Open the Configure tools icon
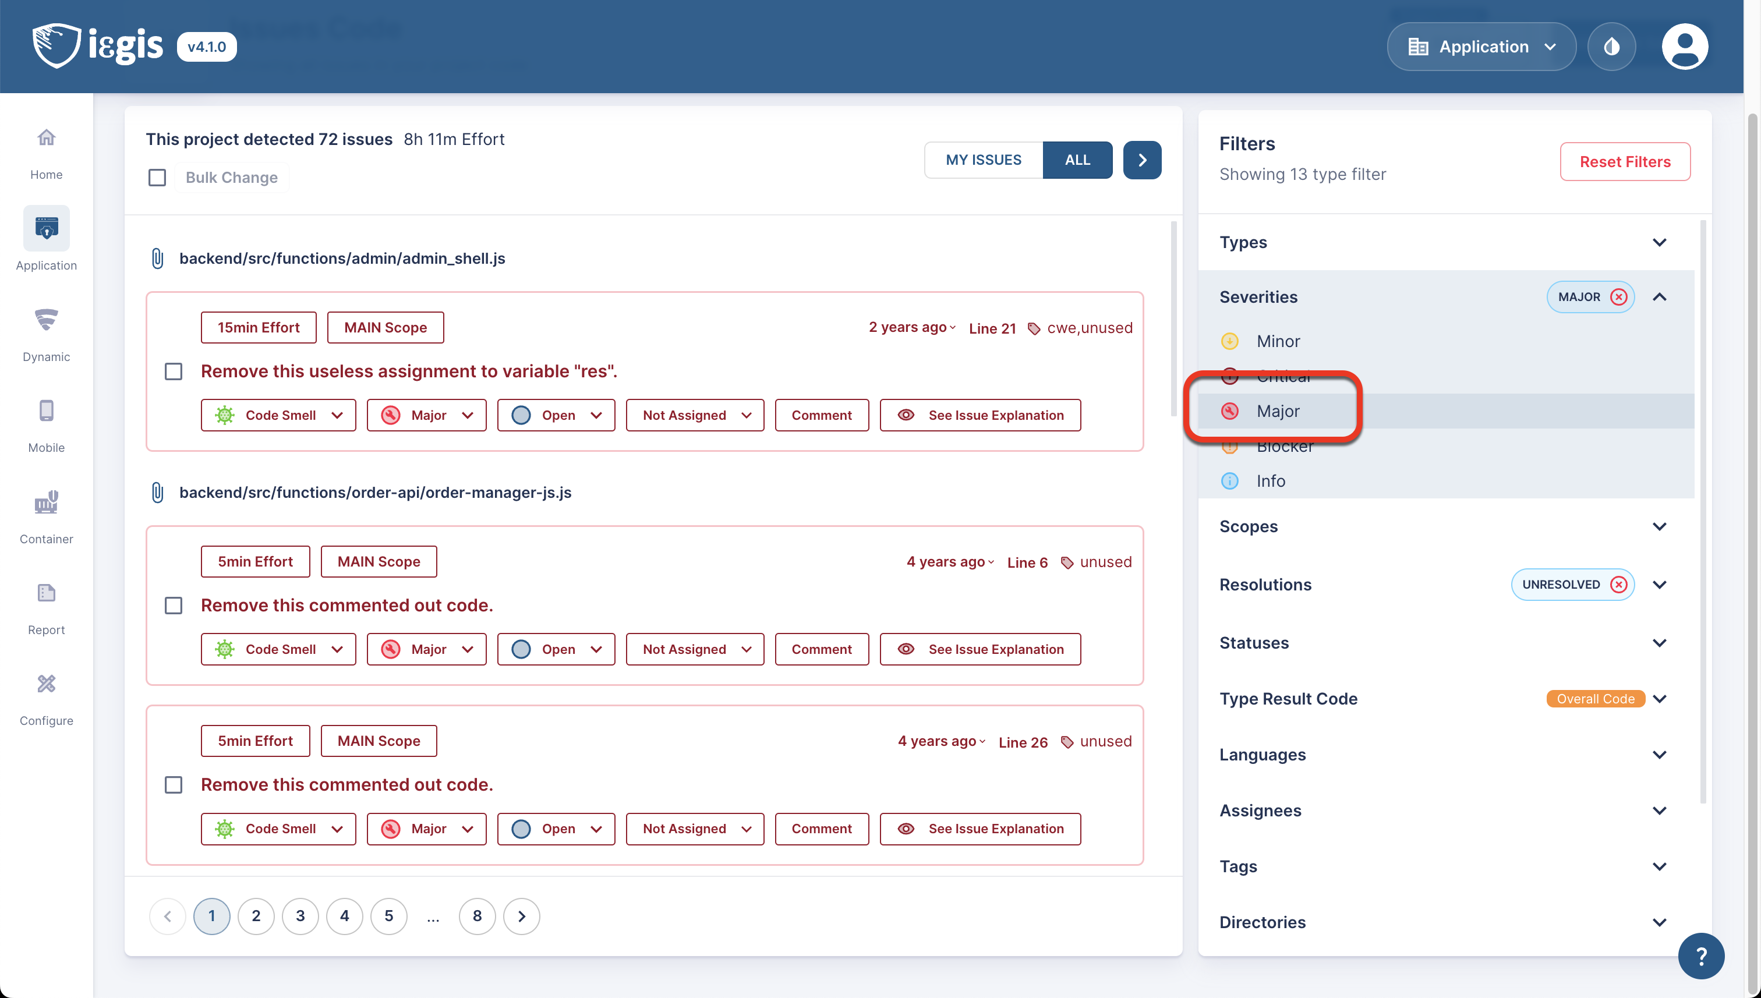The height and width of the screenshot is (998, 1761). click(46, 684)
